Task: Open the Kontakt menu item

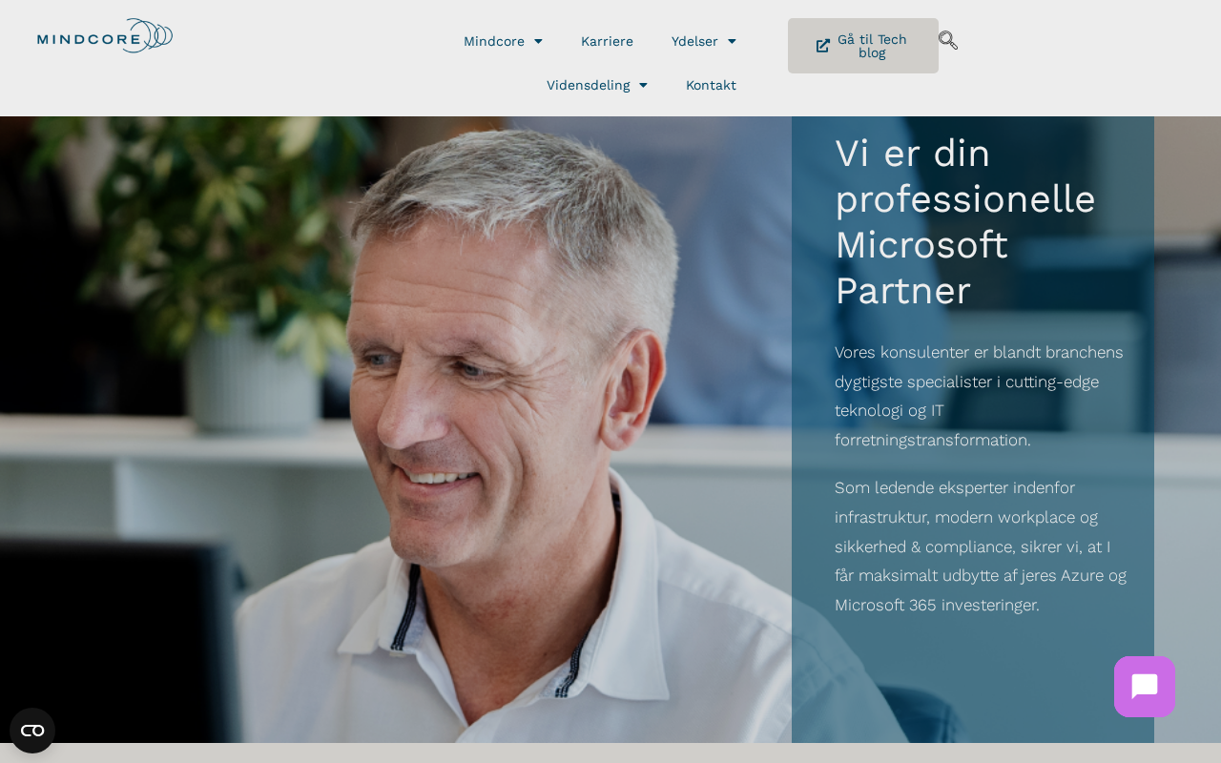Action: 711,85
